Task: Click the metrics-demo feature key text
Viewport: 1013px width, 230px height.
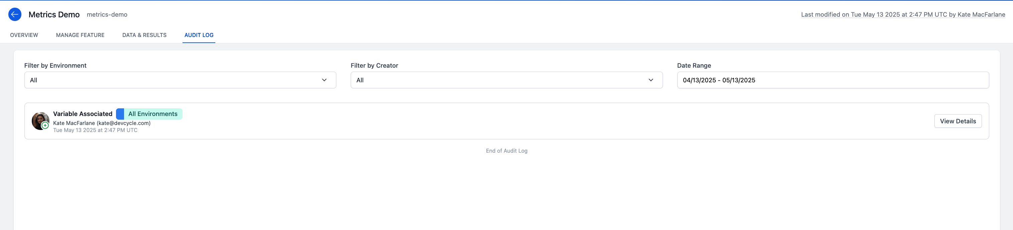Action: 107,14
